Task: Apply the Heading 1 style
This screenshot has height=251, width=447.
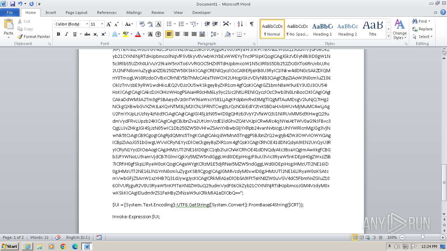Action: click(322, 29)
